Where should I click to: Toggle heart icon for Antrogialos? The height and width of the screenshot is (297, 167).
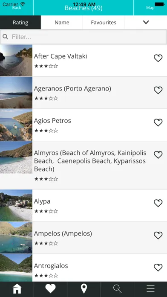click(158, 268)
